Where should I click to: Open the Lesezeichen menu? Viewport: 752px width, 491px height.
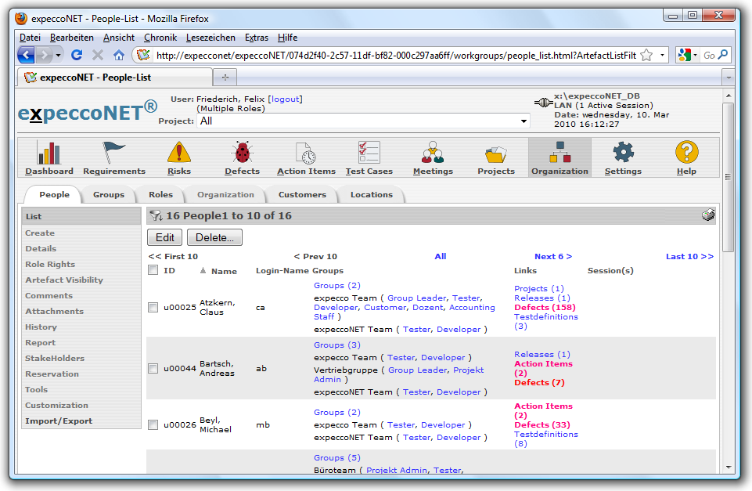210,38
